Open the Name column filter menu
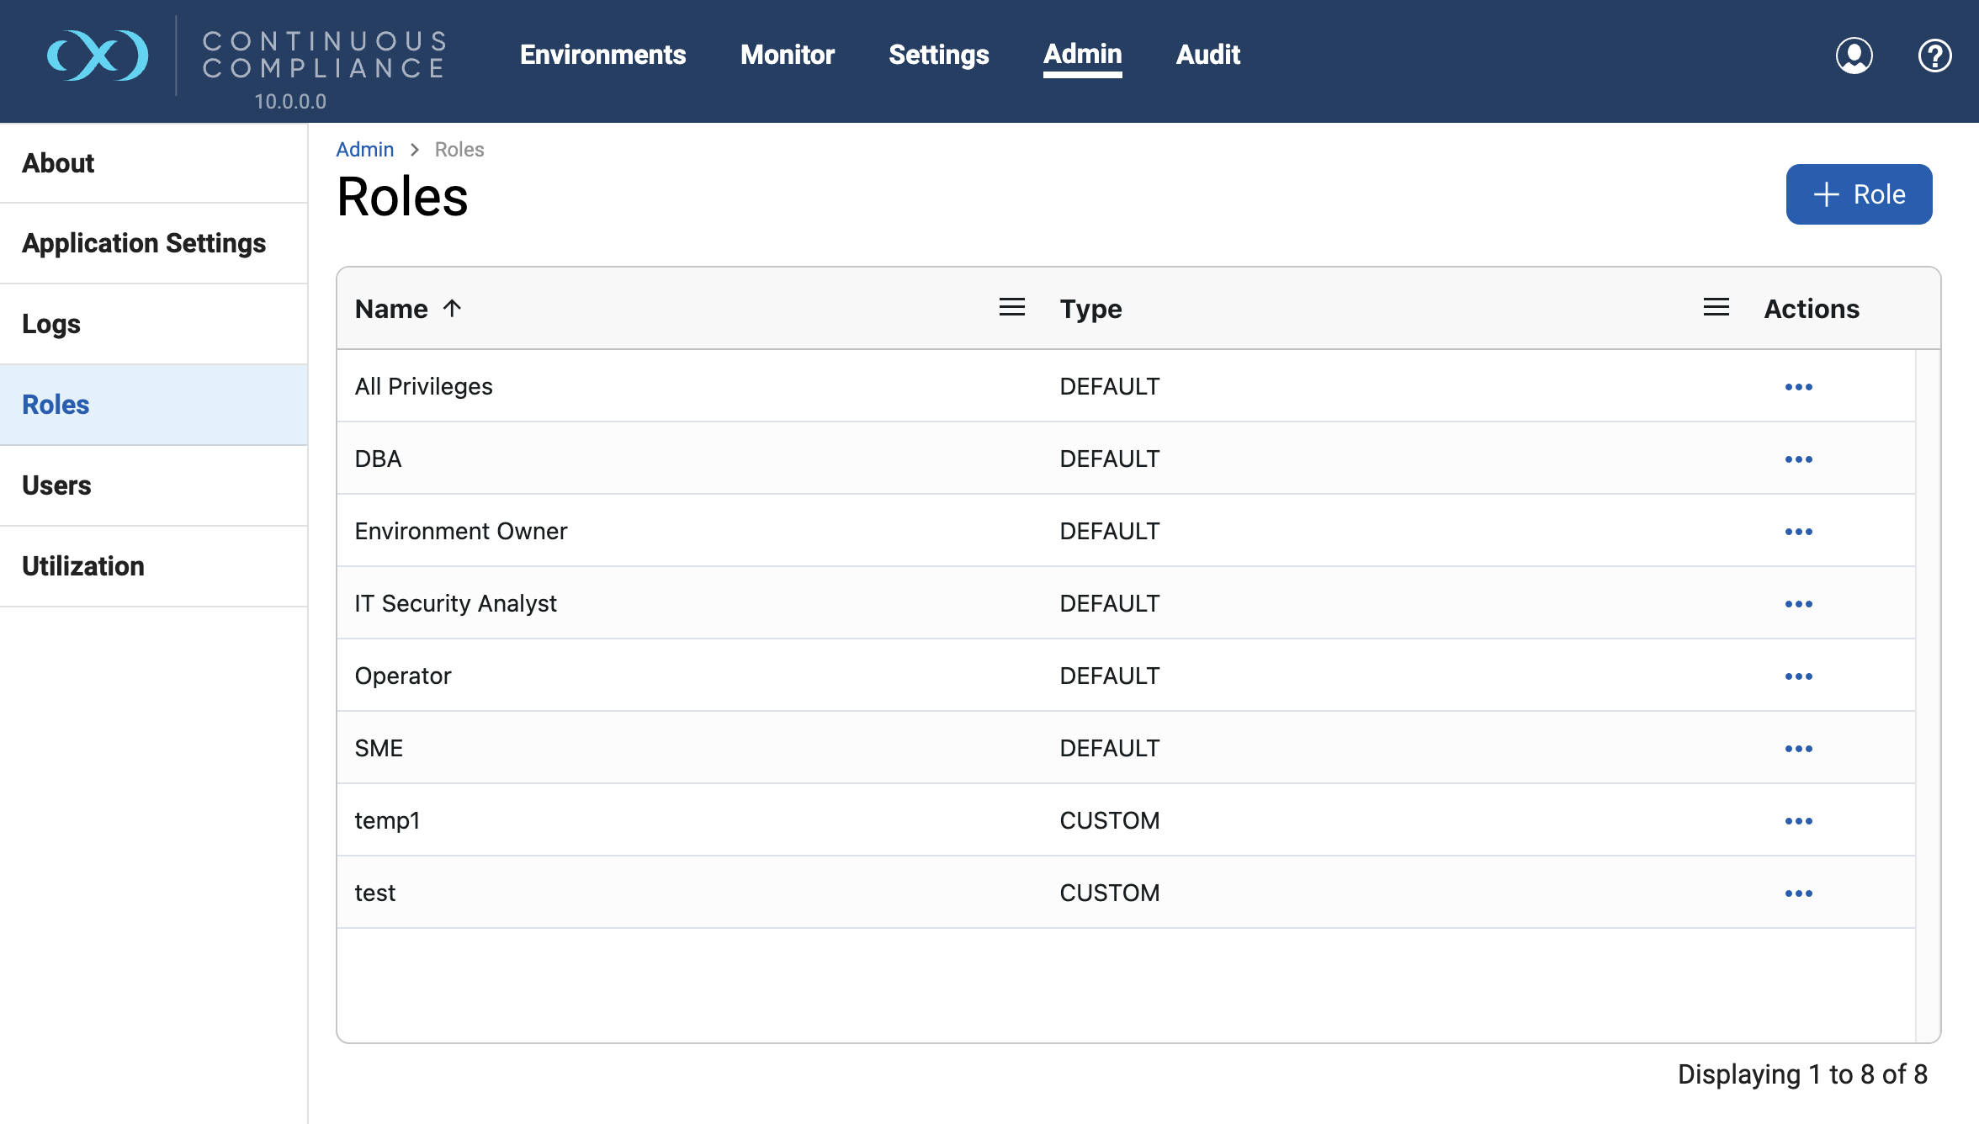Viewport: 1979px width, 1124px height. 1011,308
